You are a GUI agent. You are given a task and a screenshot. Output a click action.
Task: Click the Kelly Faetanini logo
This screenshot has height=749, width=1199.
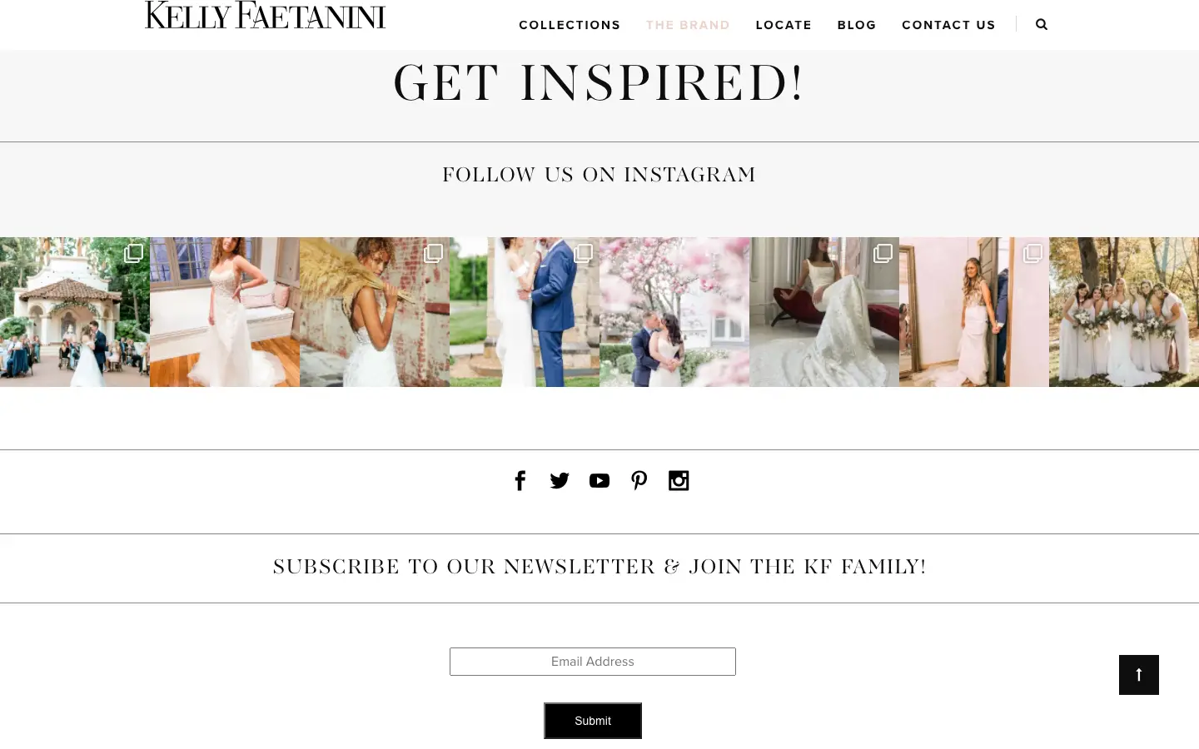click(x=265, y=15)
